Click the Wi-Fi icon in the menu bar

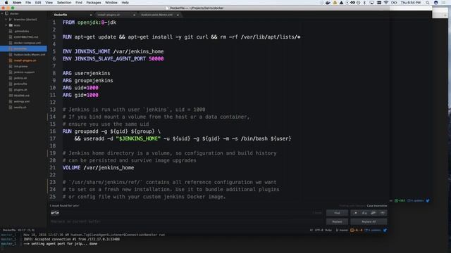[x=386, y=3]
